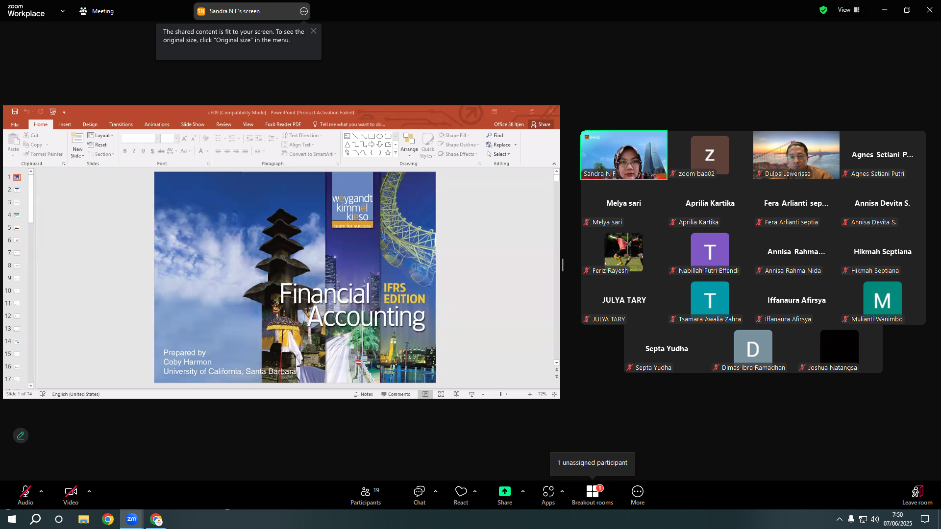The height and width of the screenshot is (529, 941).
Task: Click Notes in PowerPoint status bar
Action: (x=364, y=394)
